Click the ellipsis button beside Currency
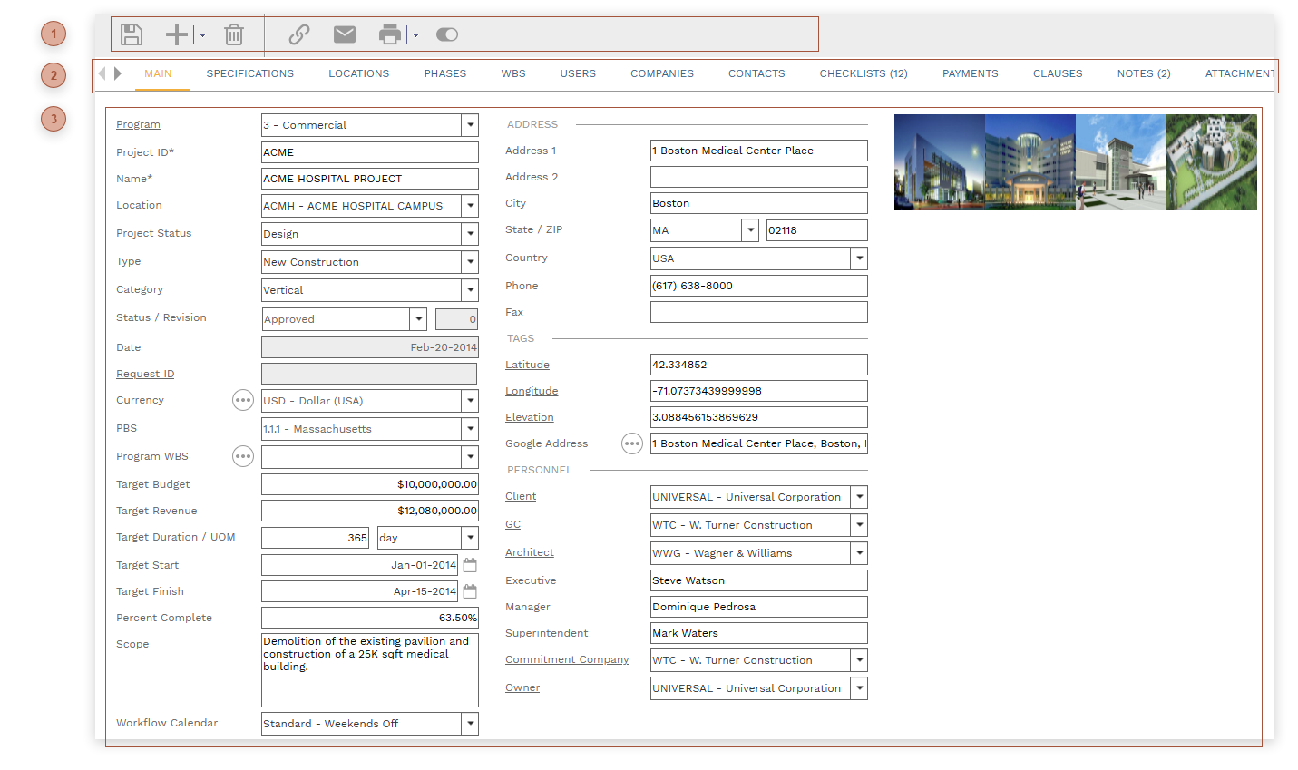 pos(243,400)
